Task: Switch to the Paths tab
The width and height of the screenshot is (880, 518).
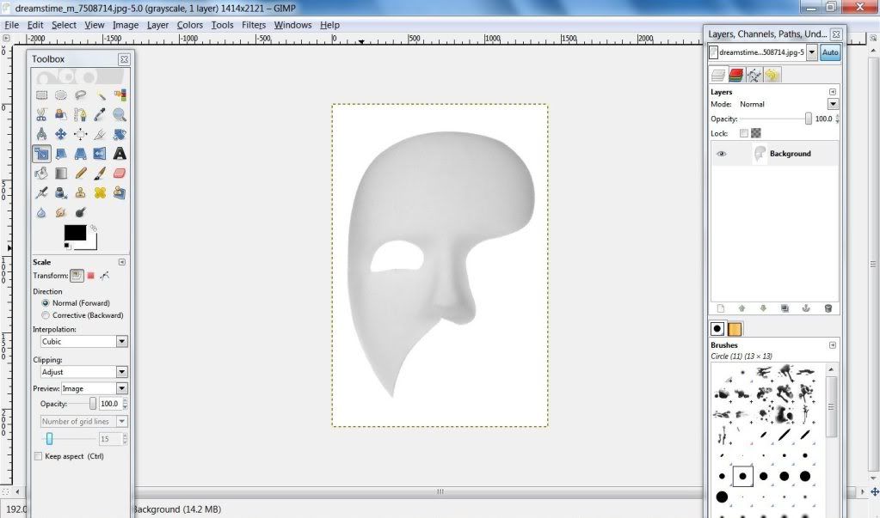Action: coord(754,75)
